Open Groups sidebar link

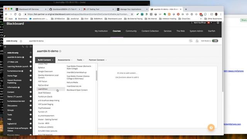(x=10, y=110)
